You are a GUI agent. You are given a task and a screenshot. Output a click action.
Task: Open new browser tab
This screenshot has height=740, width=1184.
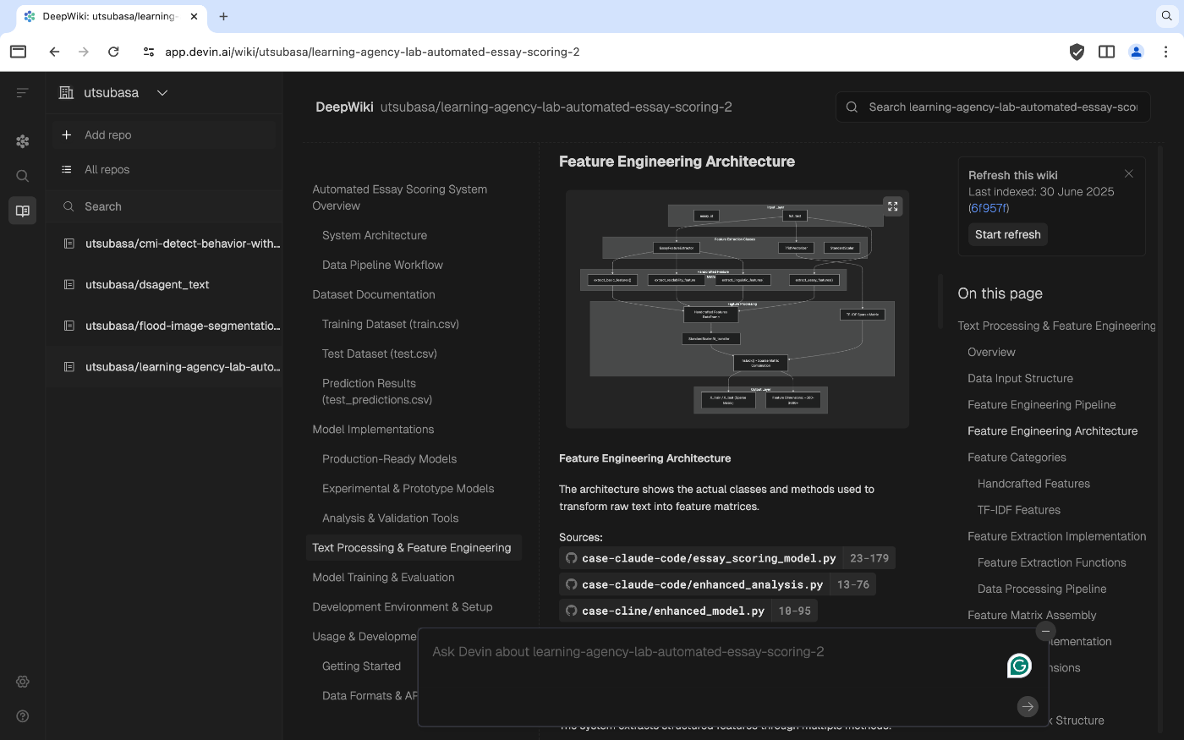pyautogui.click(x=223, y=16)
